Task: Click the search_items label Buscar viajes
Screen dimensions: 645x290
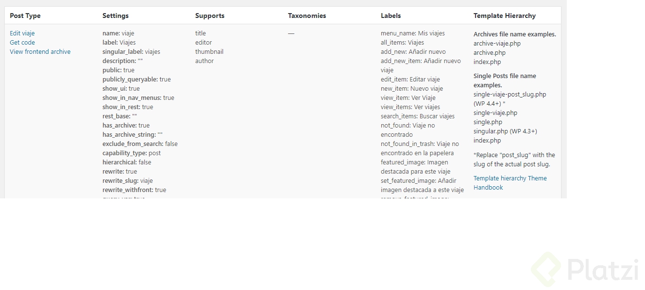Action: pos(418,116)
